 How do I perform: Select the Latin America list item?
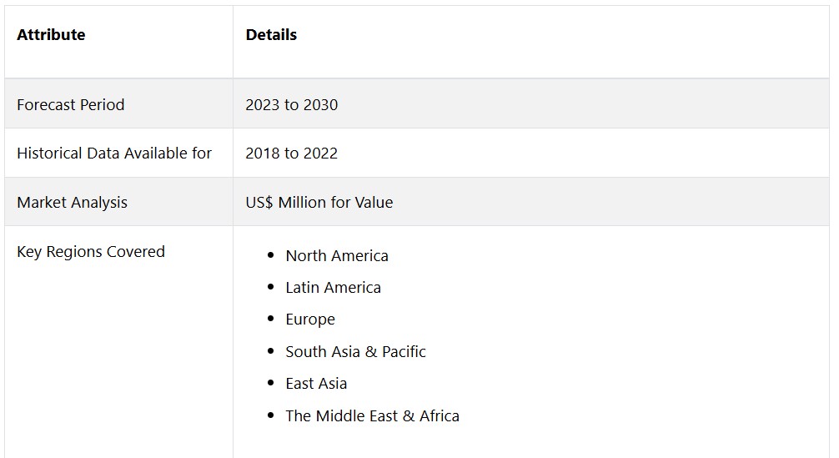[x=333, y=288]
